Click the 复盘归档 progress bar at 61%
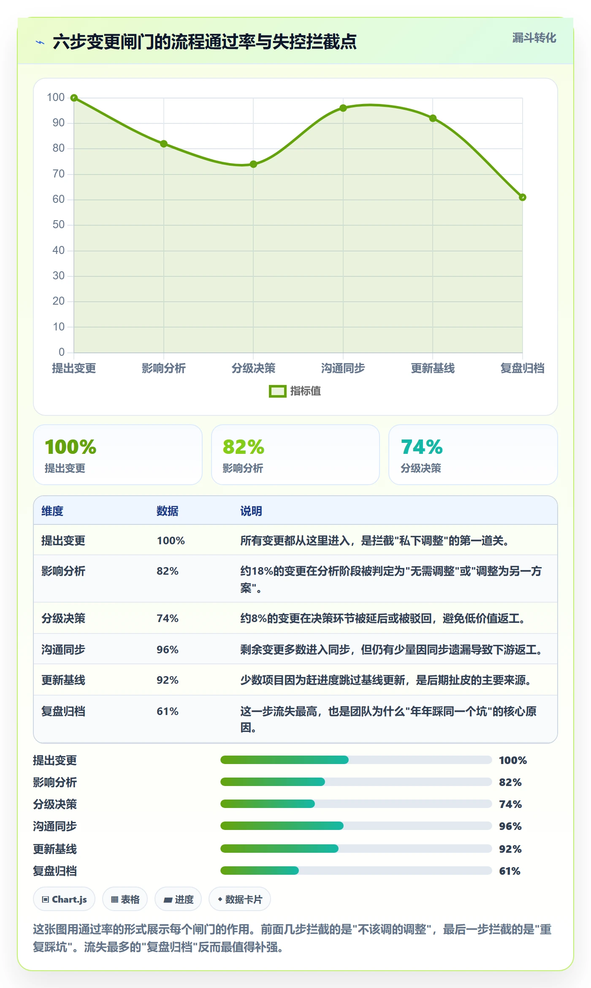591x988 pixels. (356, 871)
